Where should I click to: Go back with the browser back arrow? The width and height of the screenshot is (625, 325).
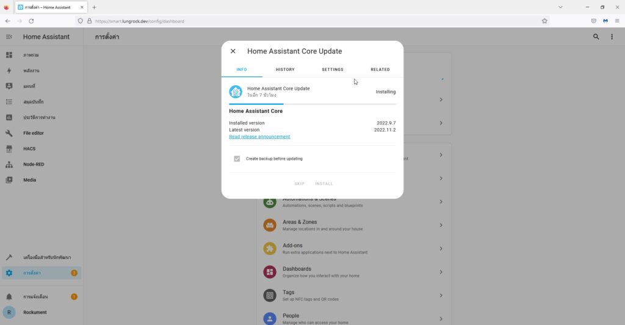(x=8, y=21)
